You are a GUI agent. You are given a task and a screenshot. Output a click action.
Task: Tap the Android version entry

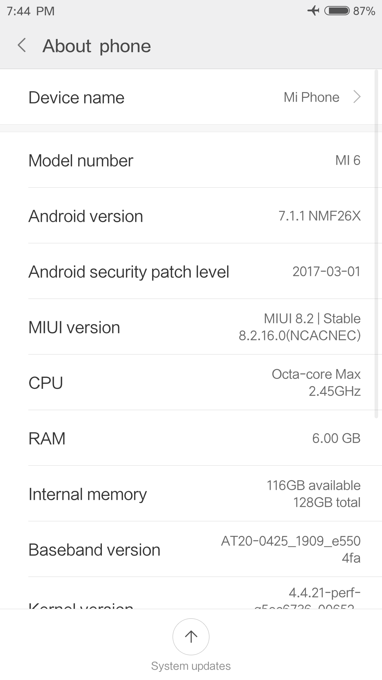pyautogui.click(x=191, y=216)
